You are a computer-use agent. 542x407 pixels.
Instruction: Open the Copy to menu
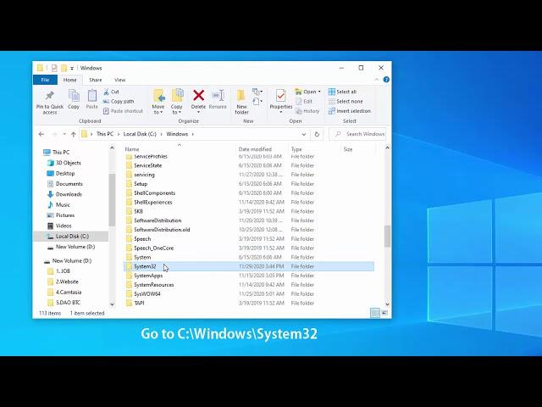[177, 102]
